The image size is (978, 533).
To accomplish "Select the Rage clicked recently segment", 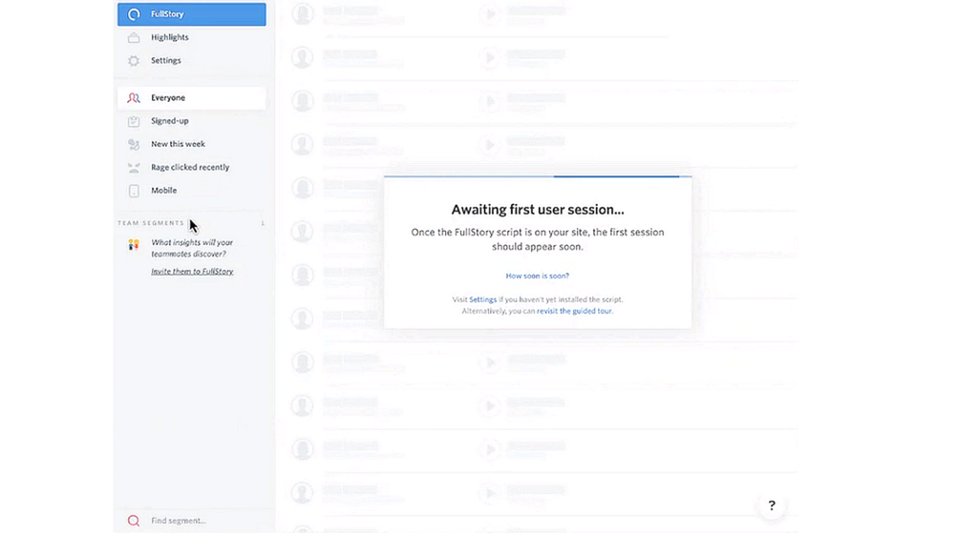I will click(191, 167).
